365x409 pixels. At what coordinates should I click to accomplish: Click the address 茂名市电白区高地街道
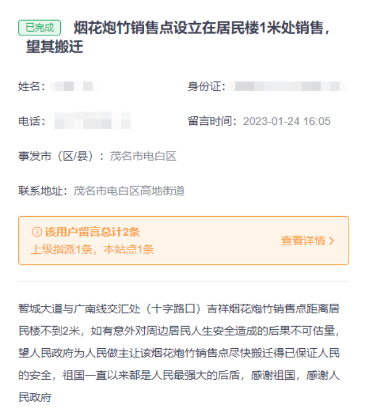tap(129, 191)
